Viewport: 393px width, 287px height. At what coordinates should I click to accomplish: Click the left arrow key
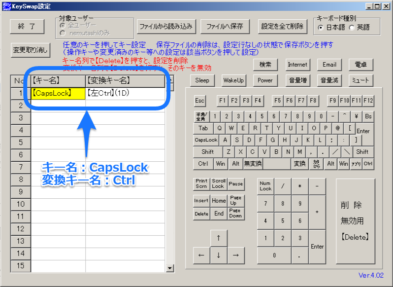(201, 255)
